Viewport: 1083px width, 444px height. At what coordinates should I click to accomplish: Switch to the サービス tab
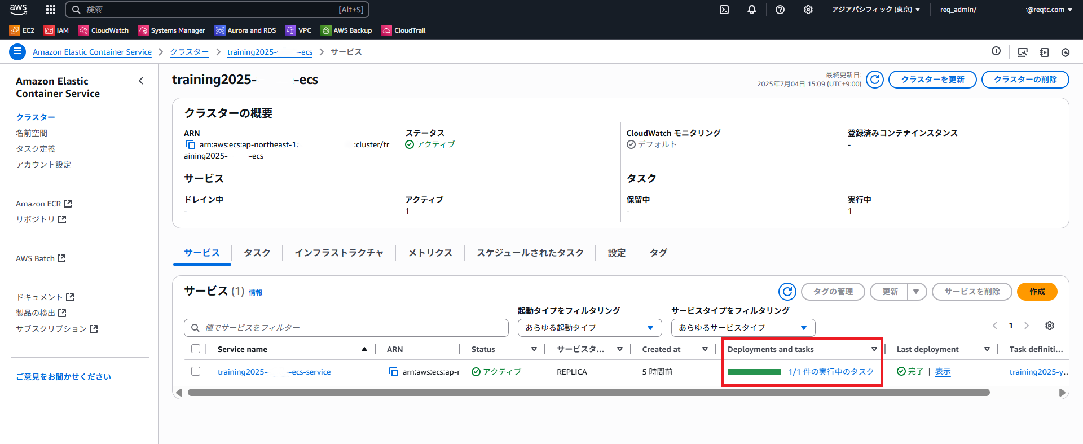pyautogui.click(x=202, y=253)
